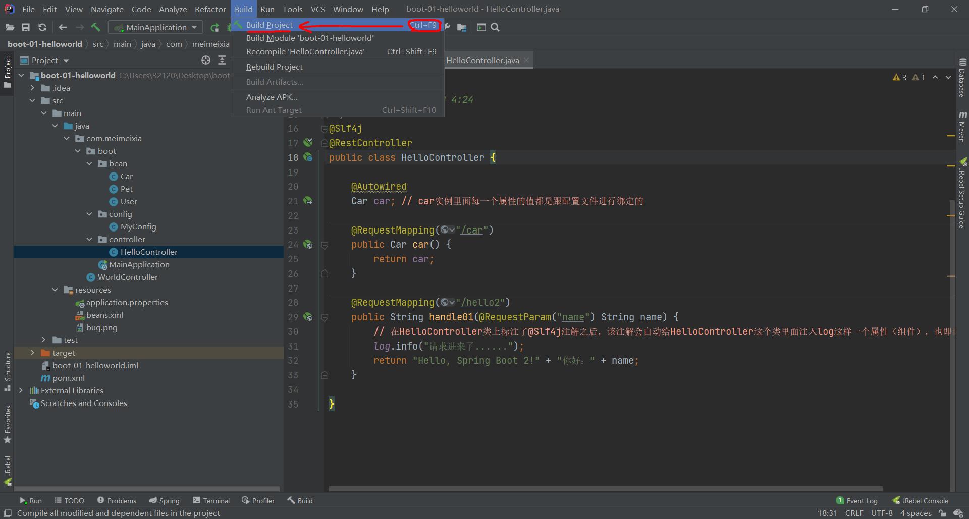Open the Maven tool window

tap(962, 127)
